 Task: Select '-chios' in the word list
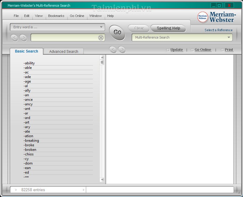28,154
